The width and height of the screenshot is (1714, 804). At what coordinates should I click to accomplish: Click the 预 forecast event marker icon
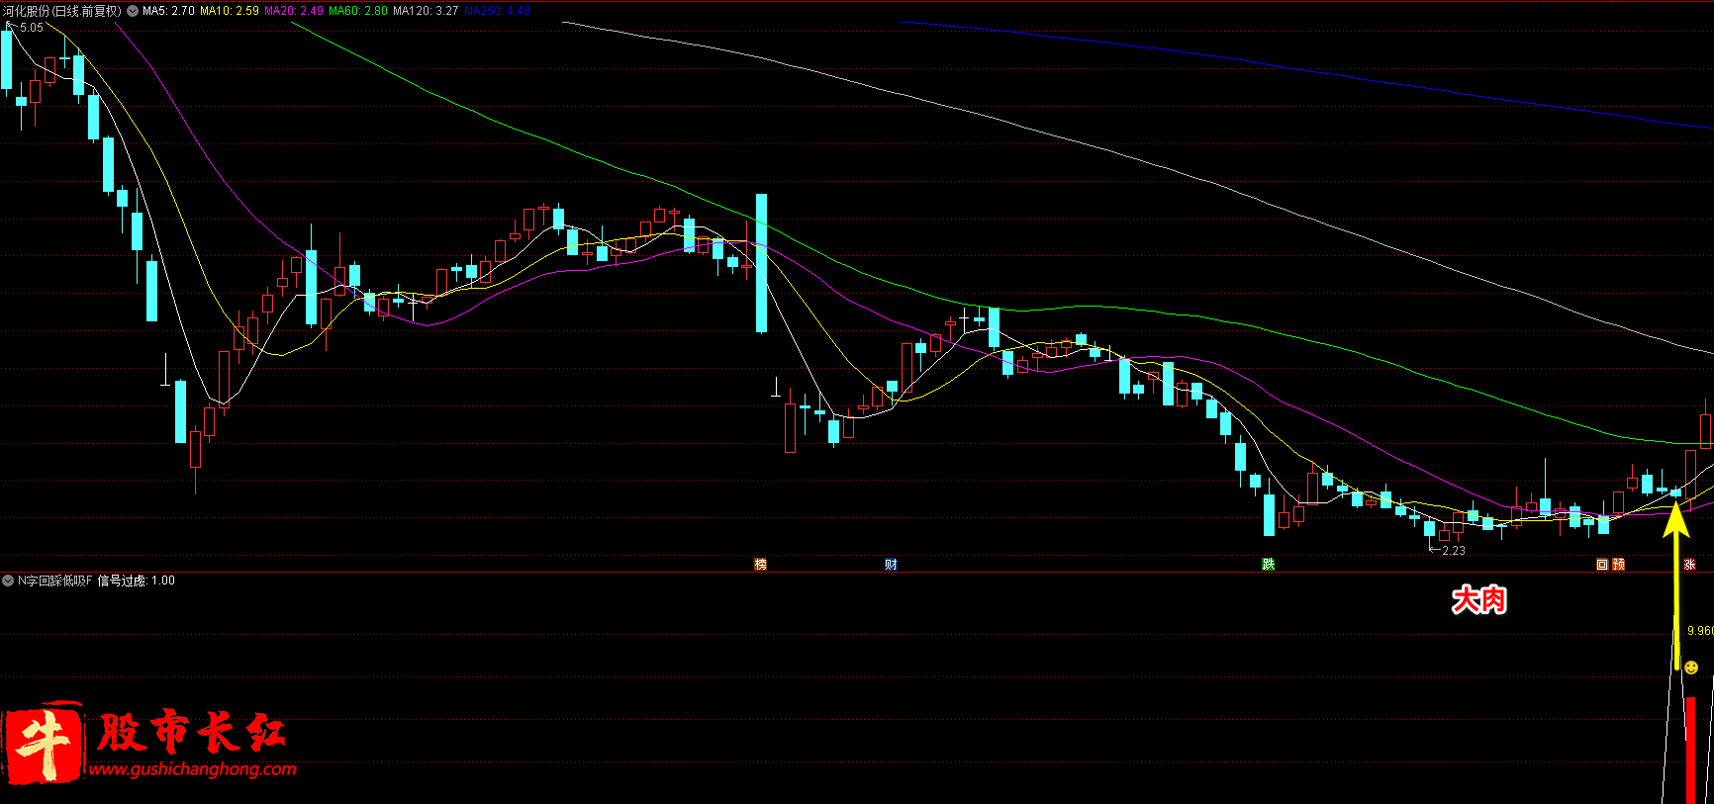(1619, 565)
